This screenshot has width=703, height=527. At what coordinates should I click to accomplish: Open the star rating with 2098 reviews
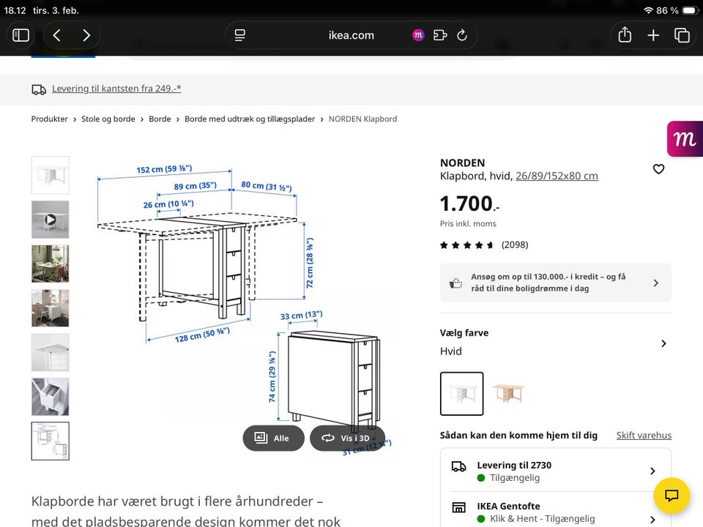pos(484,244)
